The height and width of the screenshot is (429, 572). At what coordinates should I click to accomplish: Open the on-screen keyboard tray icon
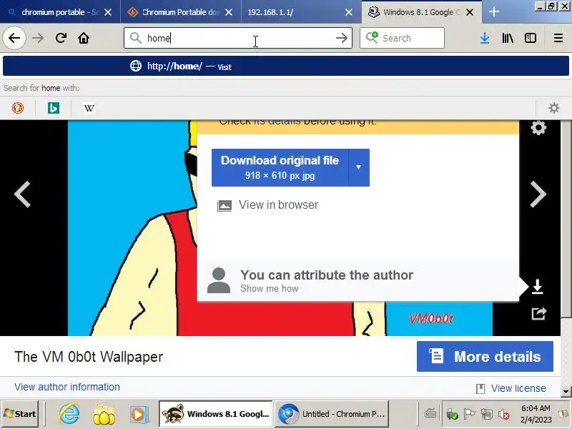(x=430, y=414)
